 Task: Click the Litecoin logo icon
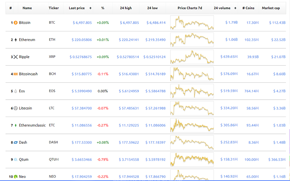tap(16, 108)
